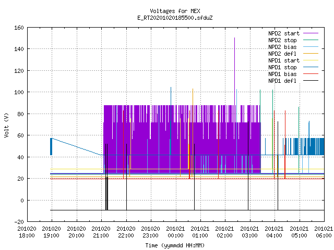
Task: Click the x-axis tick label 201021 00:00
Action: [x=175, y=232]
